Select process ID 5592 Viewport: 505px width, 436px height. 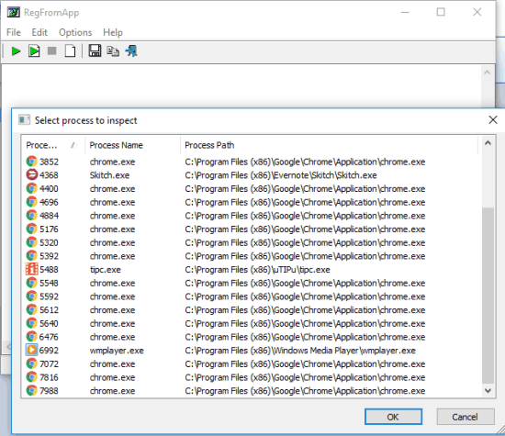49,296
